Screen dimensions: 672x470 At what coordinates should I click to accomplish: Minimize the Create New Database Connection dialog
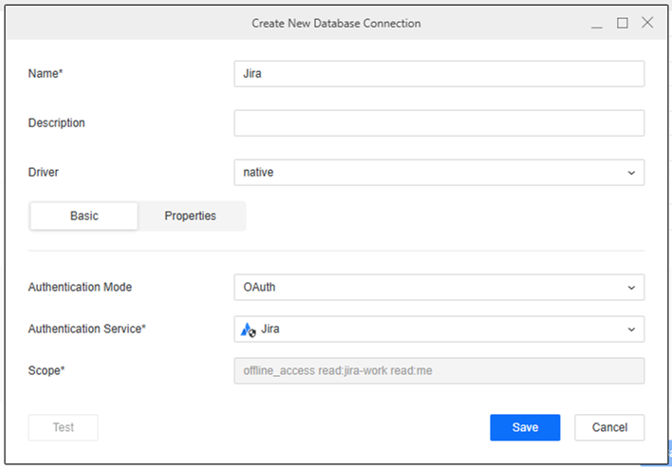pyautogui.click(x=597, y=24)
